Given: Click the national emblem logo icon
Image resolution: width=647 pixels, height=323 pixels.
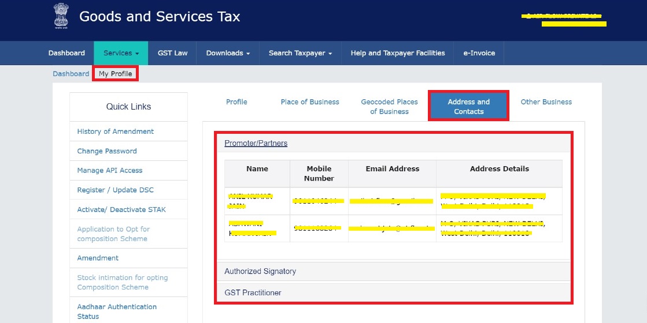Looking at the screenshot, I should 61,16.
